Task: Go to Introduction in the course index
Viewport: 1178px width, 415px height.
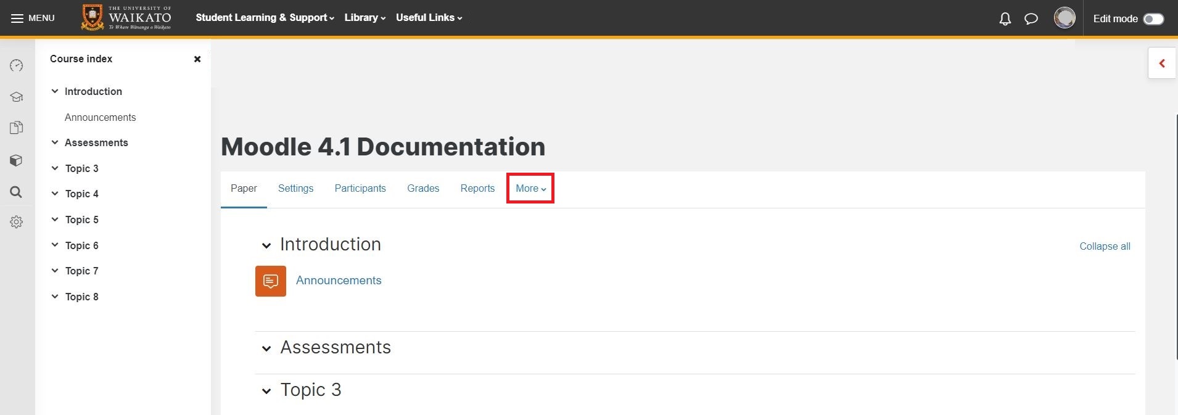Action: click(93, 91)
